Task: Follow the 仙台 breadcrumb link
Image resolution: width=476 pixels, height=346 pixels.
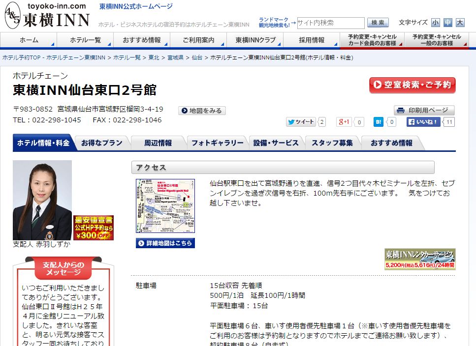Action: pos(197,58)
